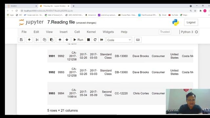210x118 pixels.
Task: Open the Web of Science bookmark
Action: [x=54, y=15]
